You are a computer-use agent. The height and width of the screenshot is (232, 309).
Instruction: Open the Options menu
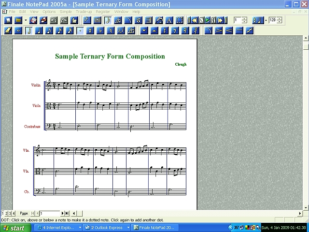tap(49, 12)
